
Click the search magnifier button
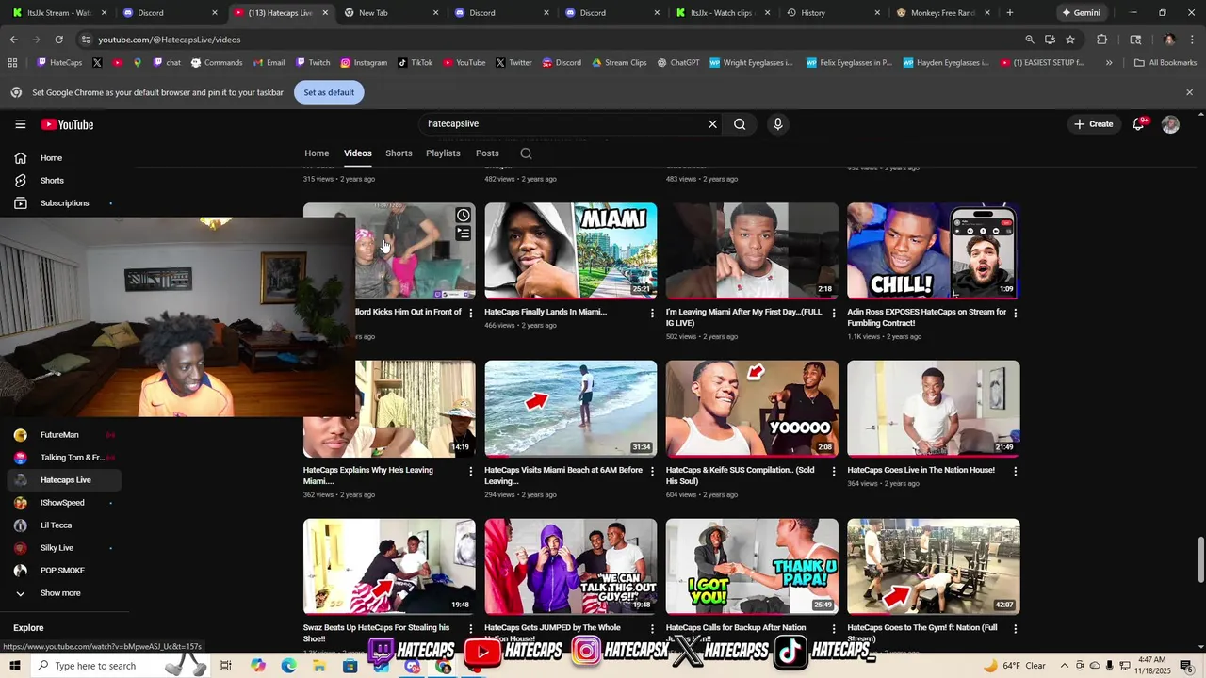tap(740, 124)
